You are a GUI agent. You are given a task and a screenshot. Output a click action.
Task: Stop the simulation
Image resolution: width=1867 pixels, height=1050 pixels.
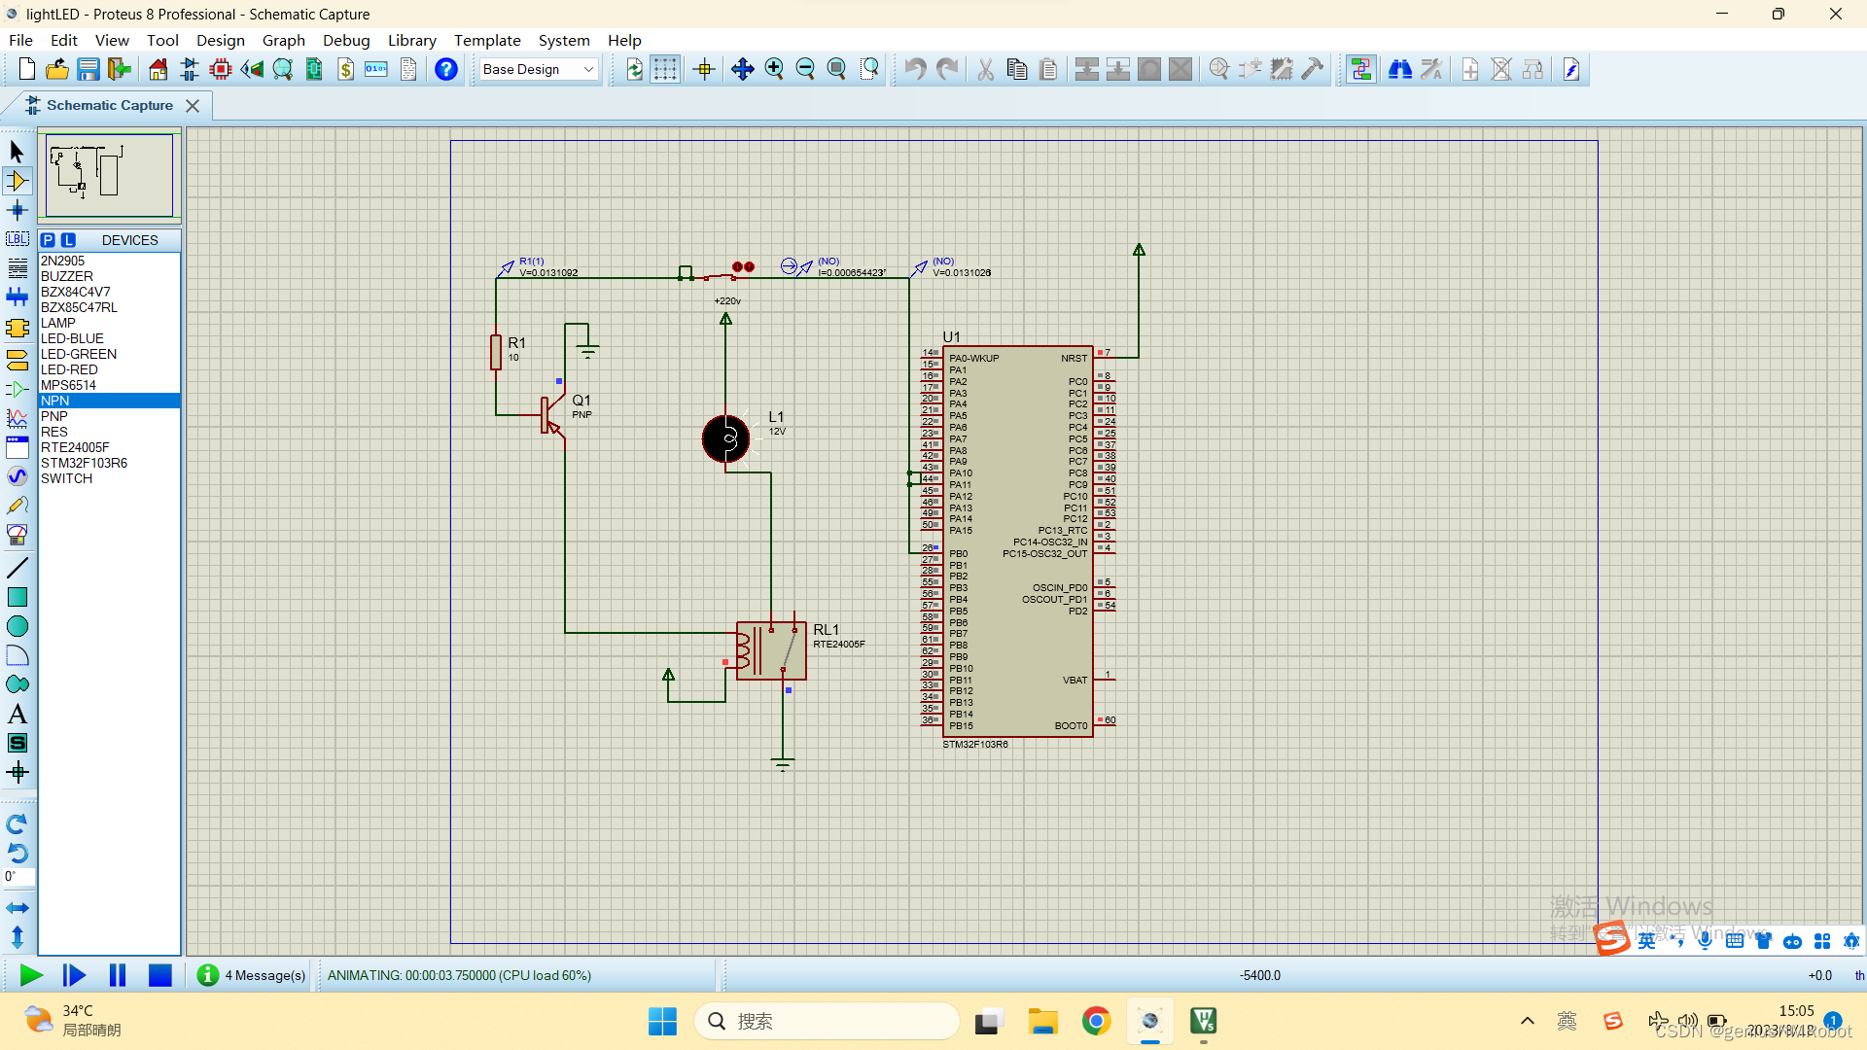click(160, 975)
